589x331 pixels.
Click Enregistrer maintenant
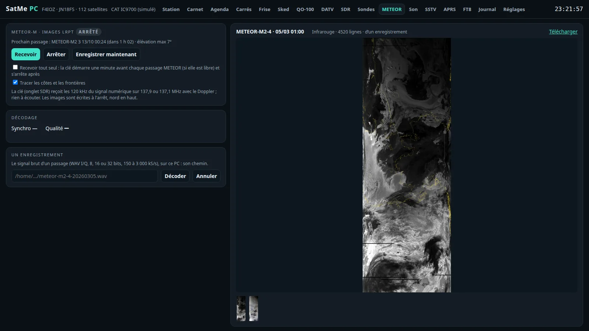pos(106,54)
